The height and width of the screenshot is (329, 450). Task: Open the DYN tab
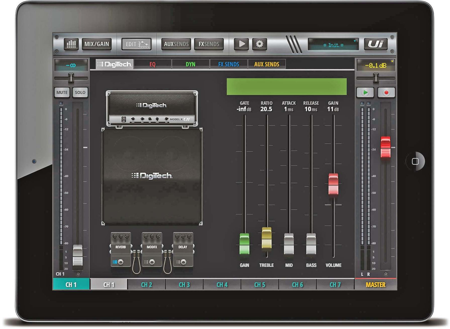tap(190, 64)
